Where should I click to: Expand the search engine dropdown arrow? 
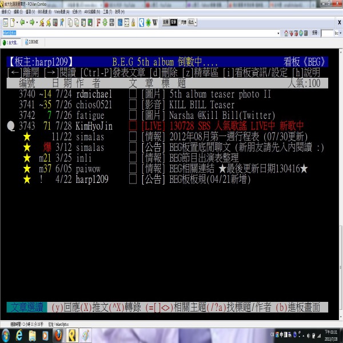tap(340, 33)
